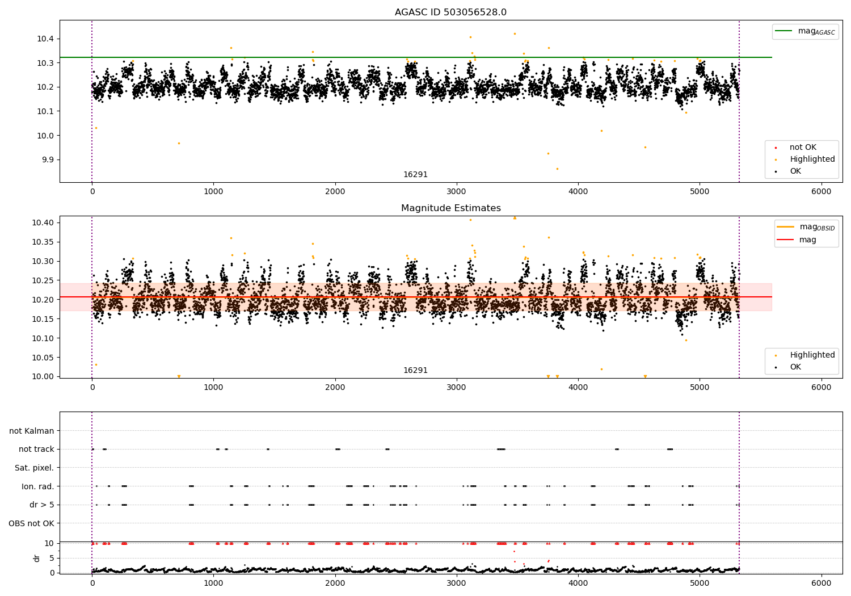Click the 'Ion. rad.' row label

38,486
